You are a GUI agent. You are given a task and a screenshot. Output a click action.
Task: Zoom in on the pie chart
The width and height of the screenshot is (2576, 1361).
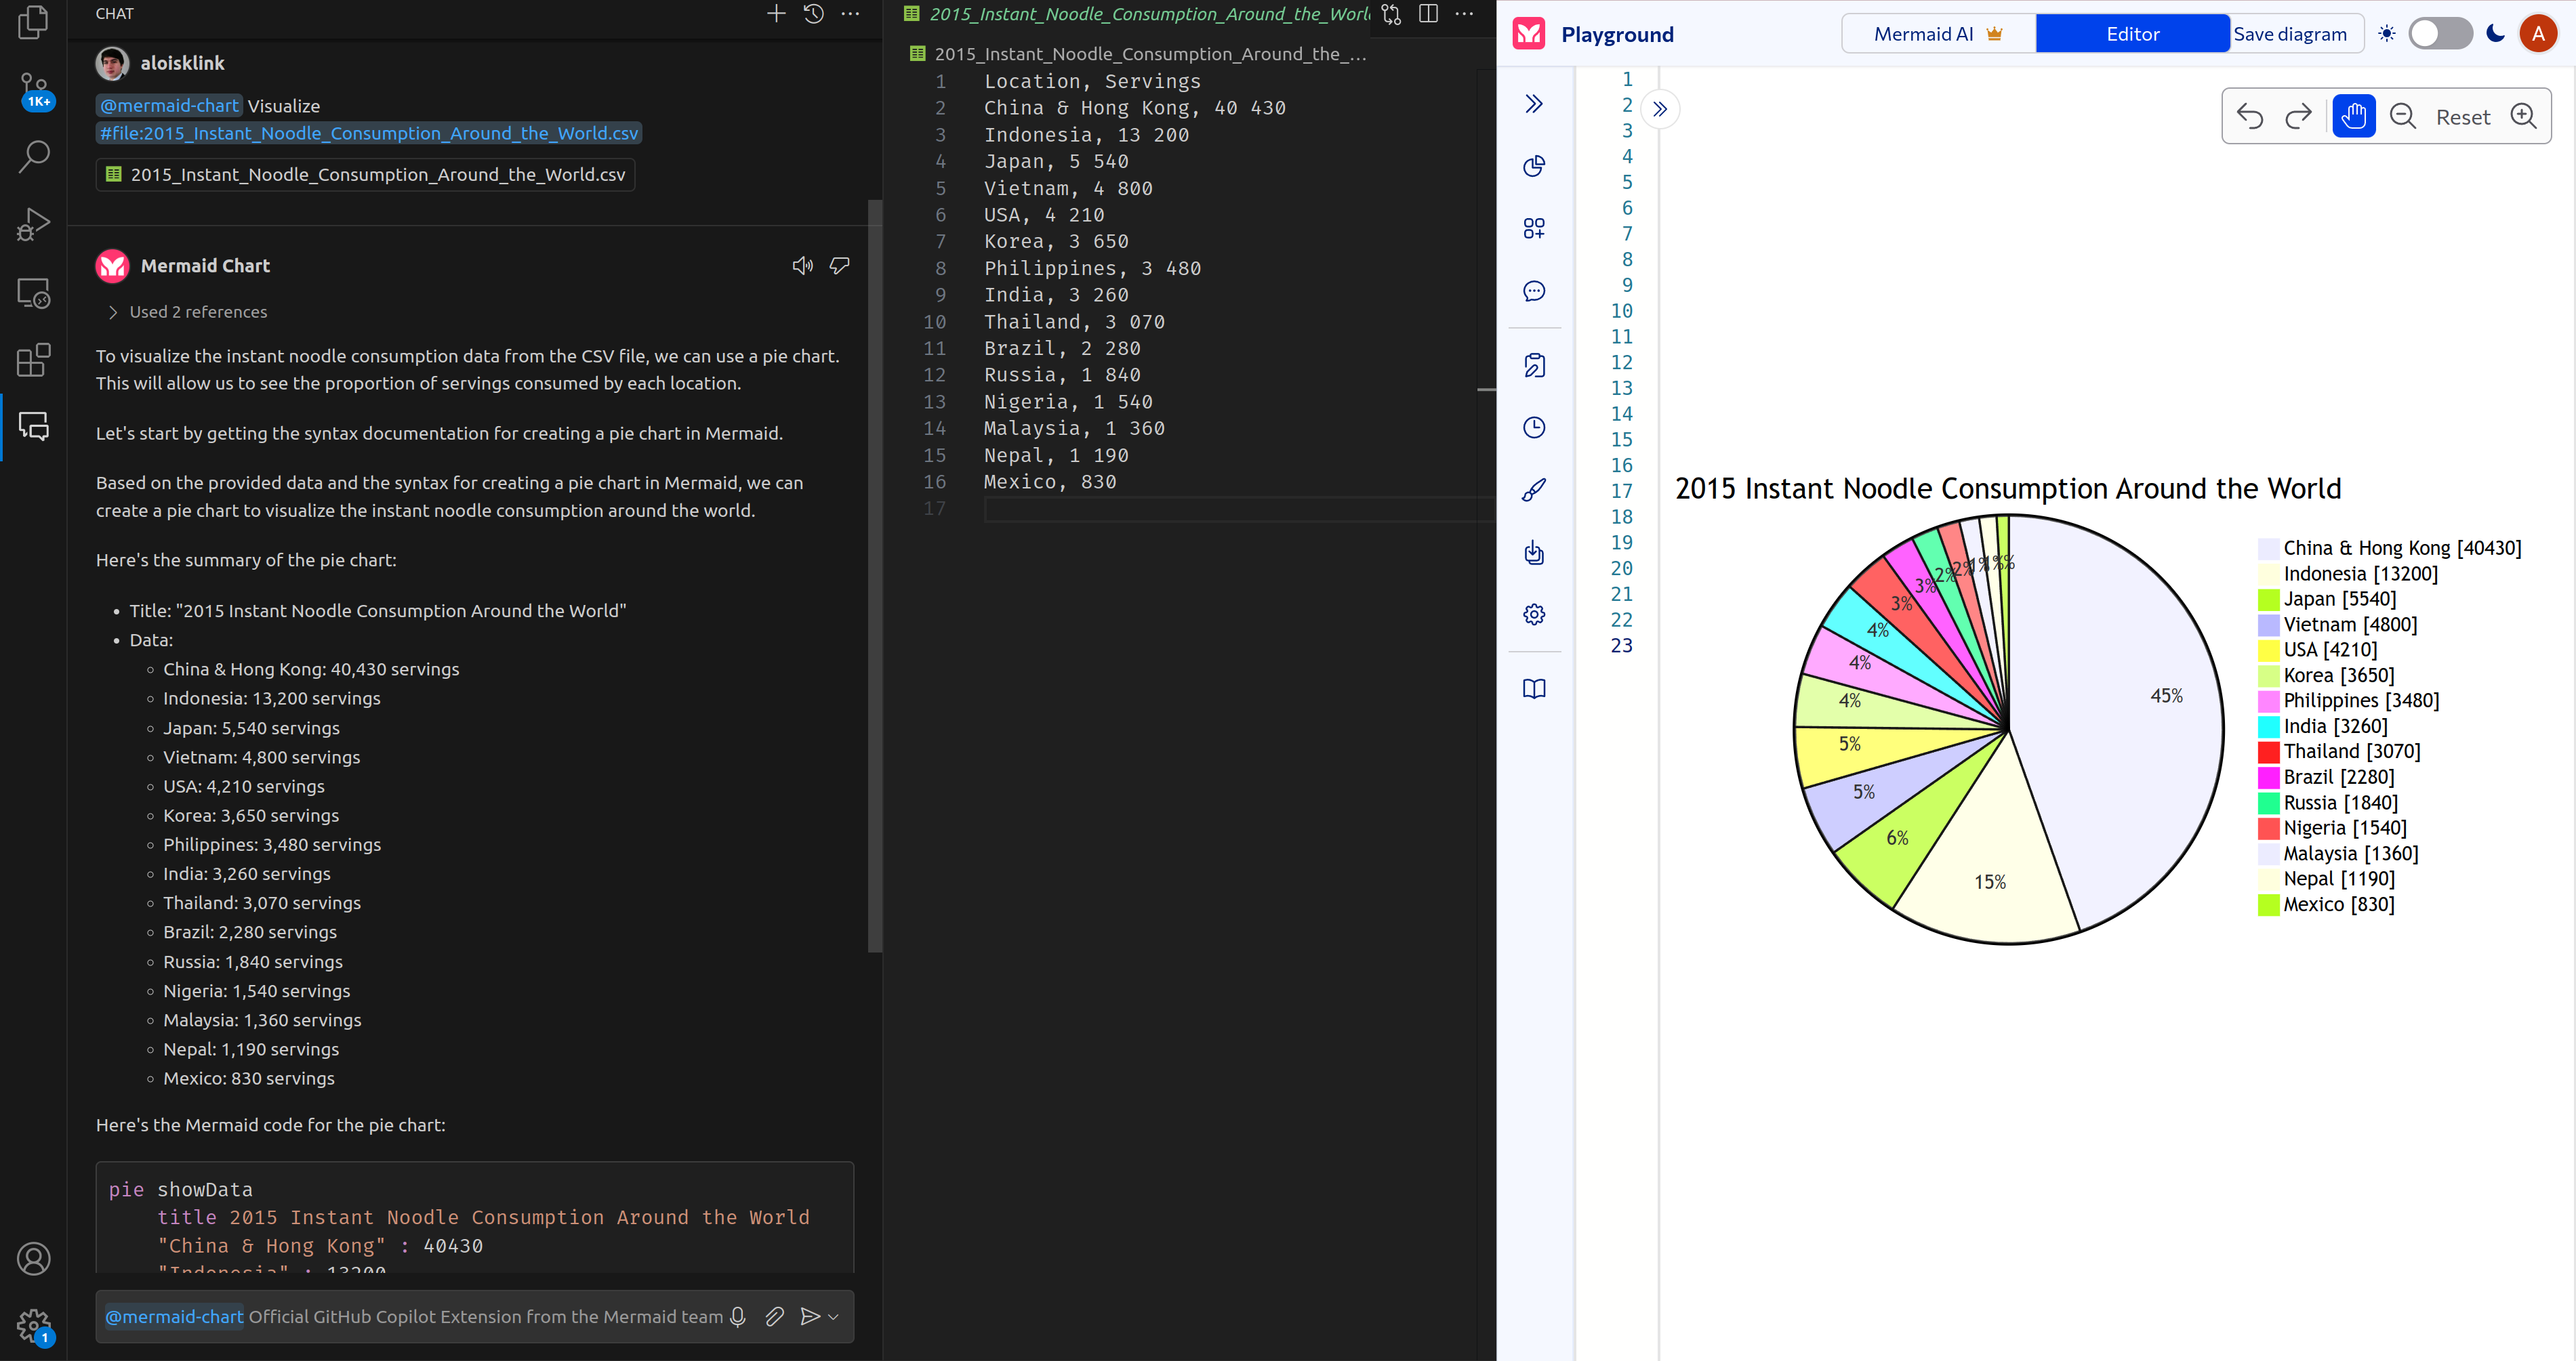2524,117
